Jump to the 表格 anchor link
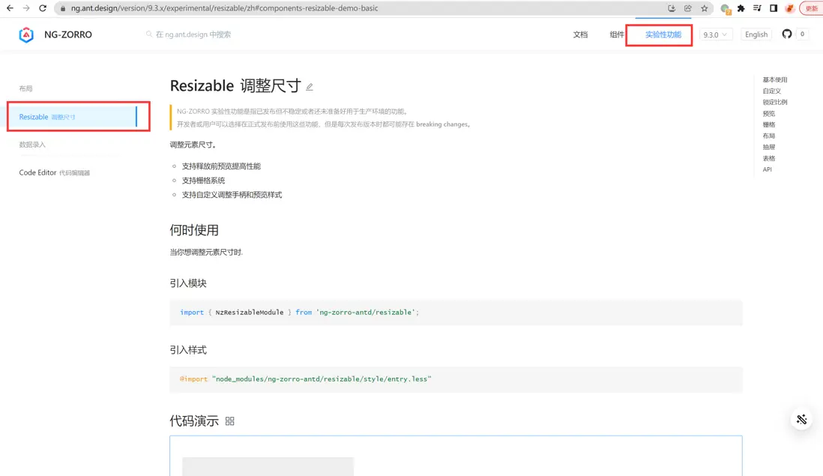The width and height of the screenshot is (823, 476). click(768, 158)
